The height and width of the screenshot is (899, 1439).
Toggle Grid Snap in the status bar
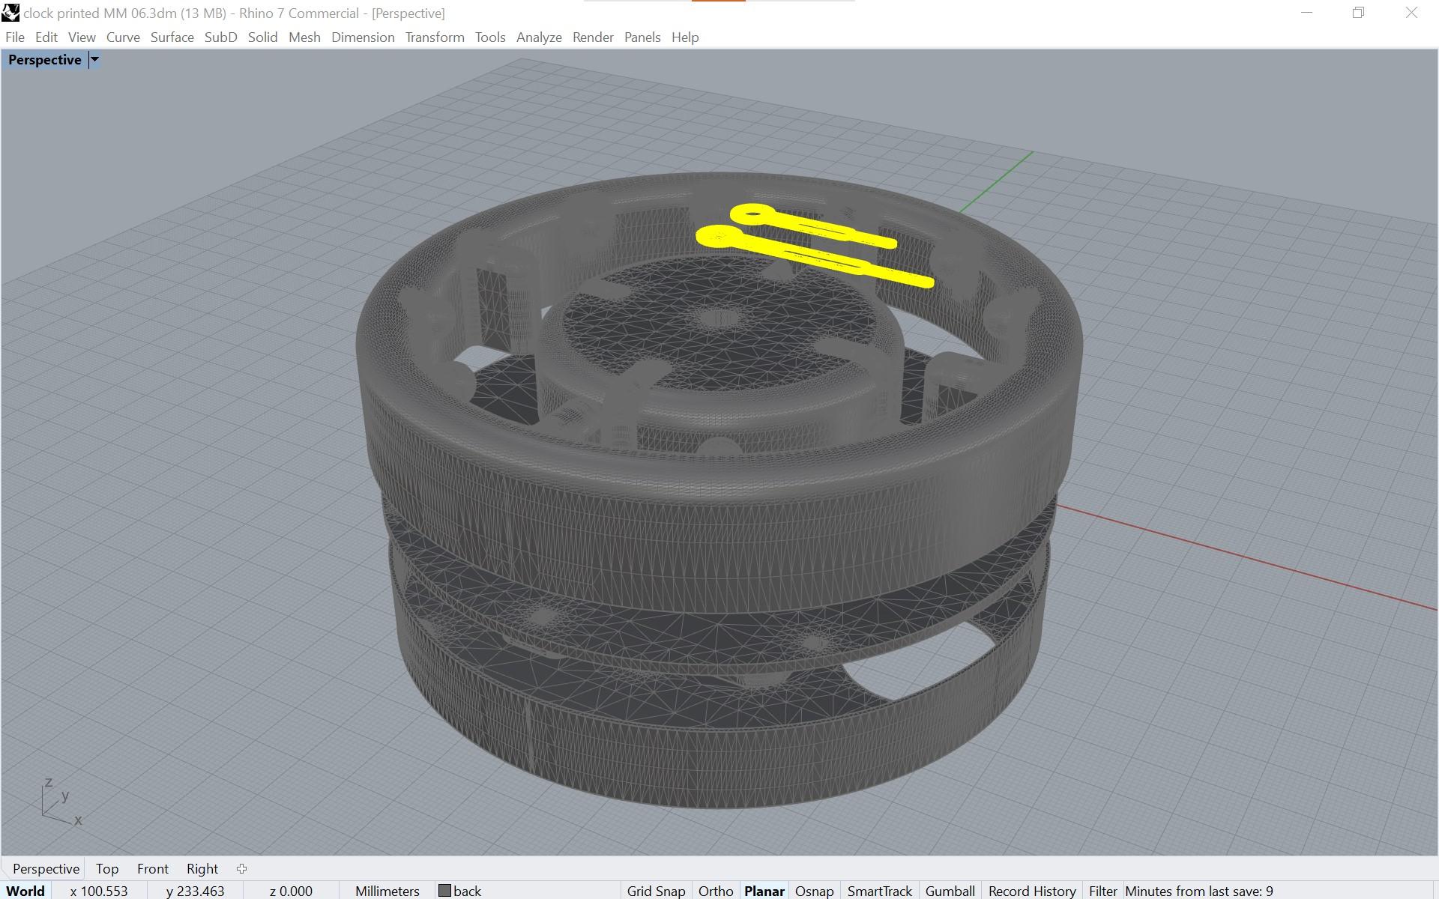(655, 891)
